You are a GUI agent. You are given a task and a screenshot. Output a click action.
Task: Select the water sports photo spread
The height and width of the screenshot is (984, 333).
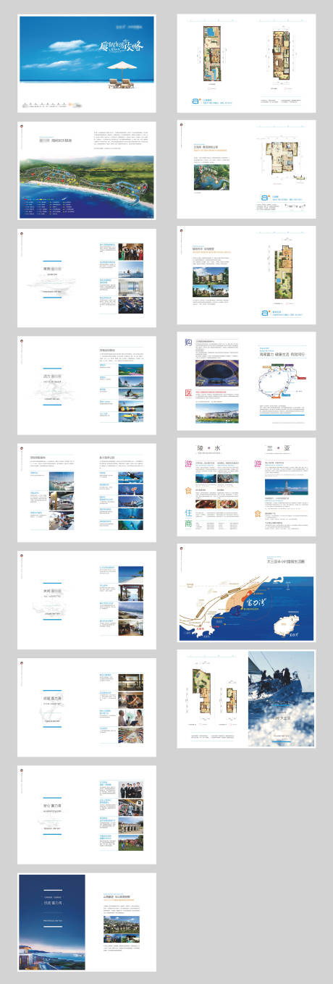87,385
